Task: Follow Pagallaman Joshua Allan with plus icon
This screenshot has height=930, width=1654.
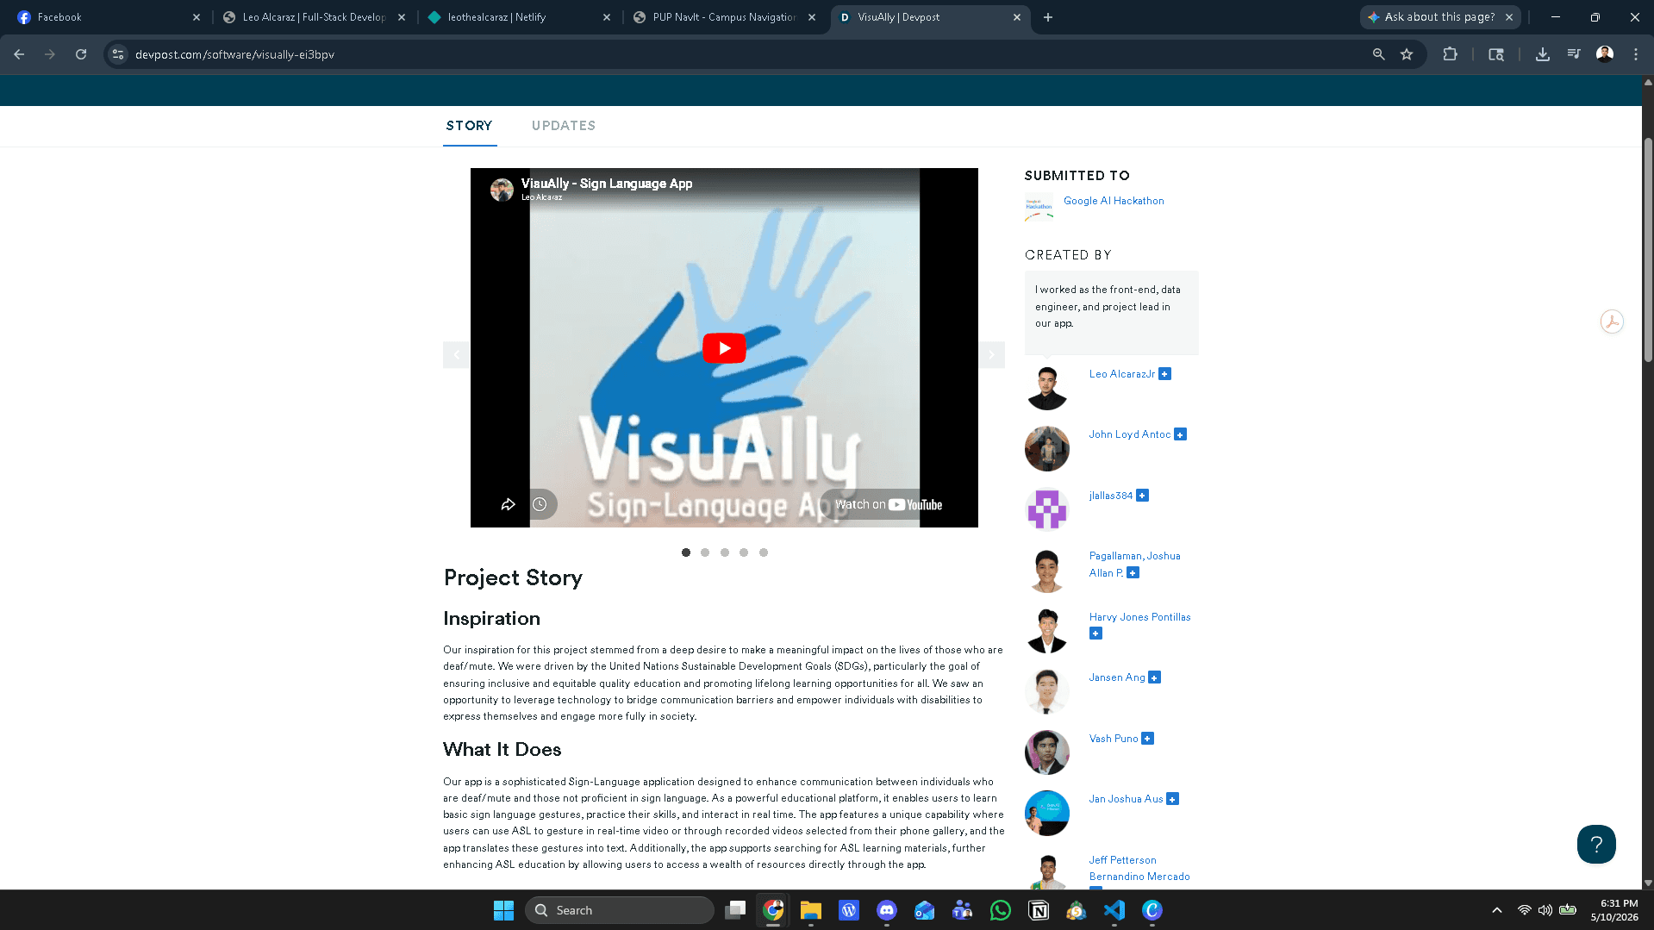Action: (x=1133, y=573)
